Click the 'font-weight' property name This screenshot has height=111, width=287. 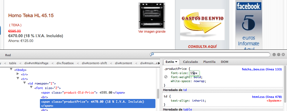coord(181,77)
